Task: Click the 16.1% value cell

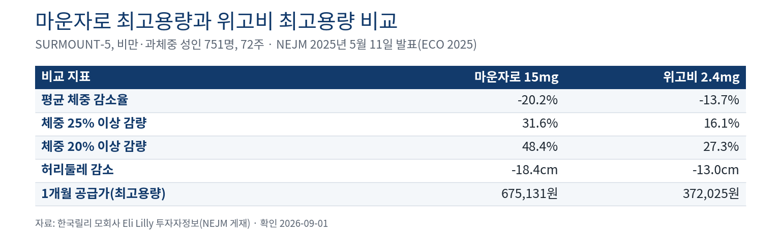Action: [x=722, y=124]
